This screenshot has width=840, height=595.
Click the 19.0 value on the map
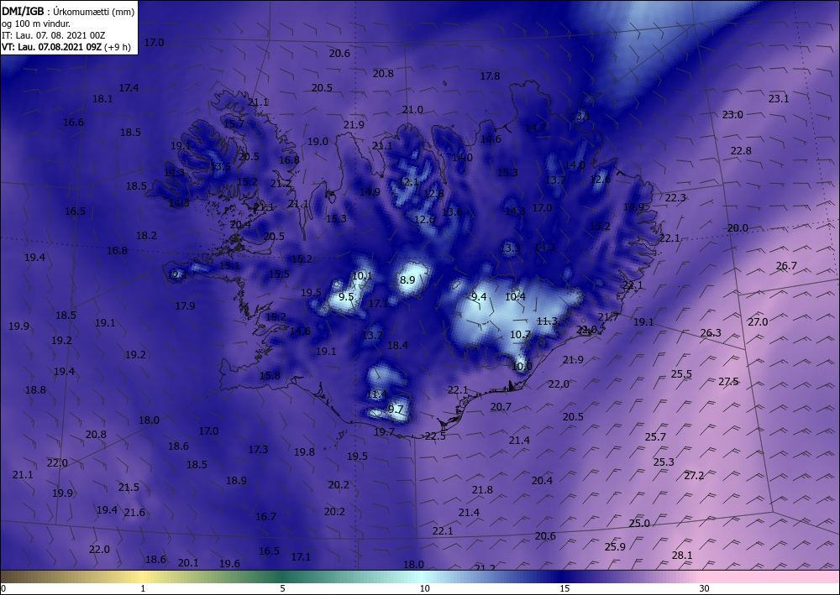[x=318, y=143]
